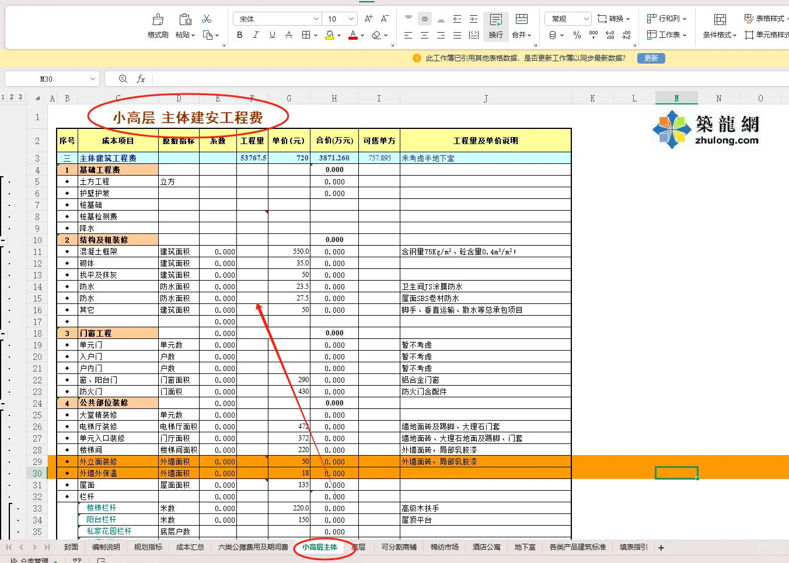This screenshot has width=789, height=563.
Task: Click the percent style icon
Action: (577, 35)
